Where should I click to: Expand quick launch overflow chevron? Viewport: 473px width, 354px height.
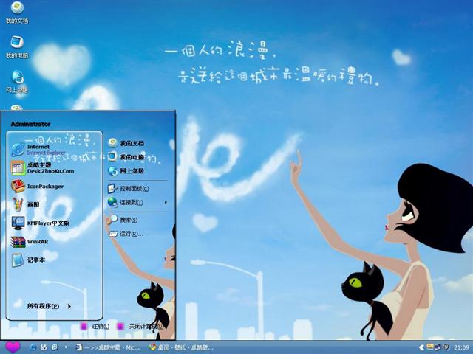pyautogui.click(x=66, y=347)
